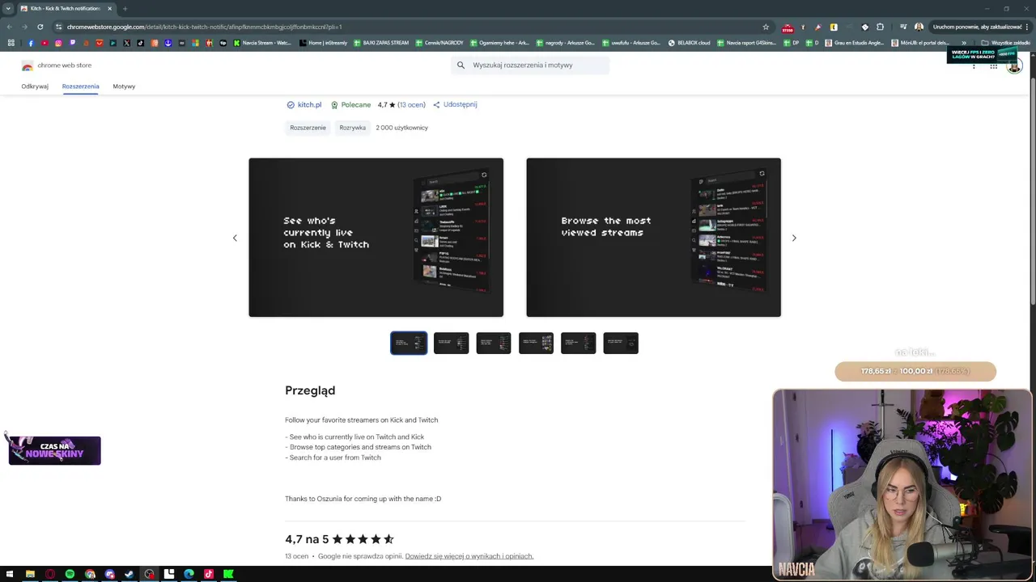
Task: Click the Rozszerzenie category chip
Action: 308,128
